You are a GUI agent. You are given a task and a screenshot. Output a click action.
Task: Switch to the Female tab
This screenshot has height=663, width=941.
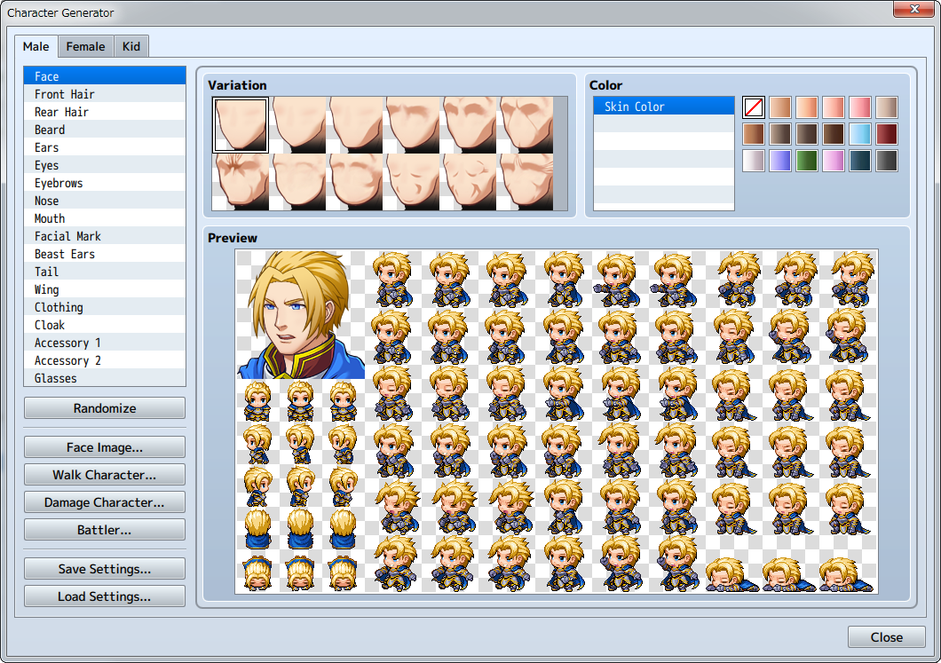coord(86,46)
